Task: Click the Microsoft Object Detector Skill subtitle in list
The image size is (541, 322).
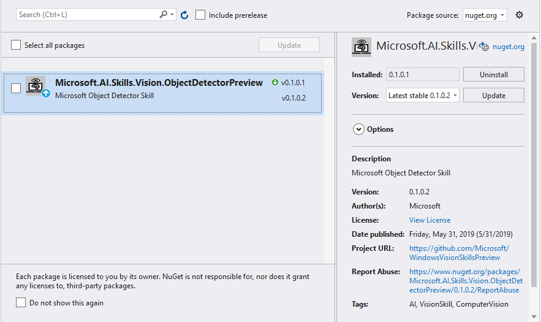Action: 104,96
